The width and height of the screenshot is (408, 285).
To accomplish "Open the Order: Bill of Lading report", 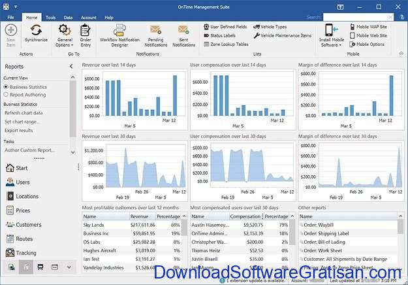I will click(324, 242).
